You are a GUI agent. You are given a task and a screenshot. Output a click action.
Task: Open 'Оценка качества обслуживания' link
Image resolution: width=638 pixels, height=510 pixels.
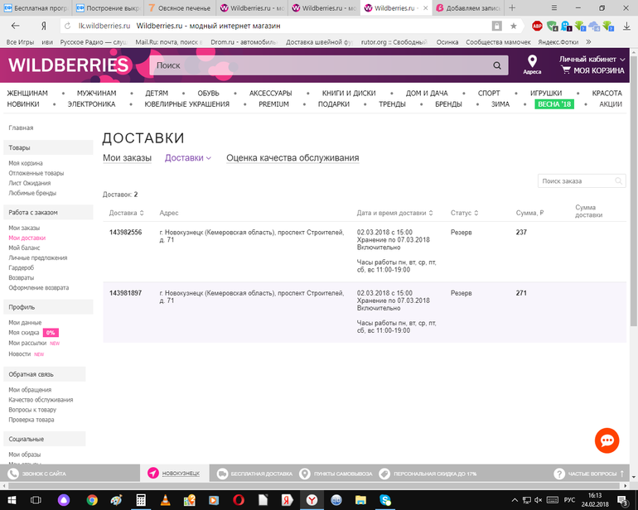[292, 157]
